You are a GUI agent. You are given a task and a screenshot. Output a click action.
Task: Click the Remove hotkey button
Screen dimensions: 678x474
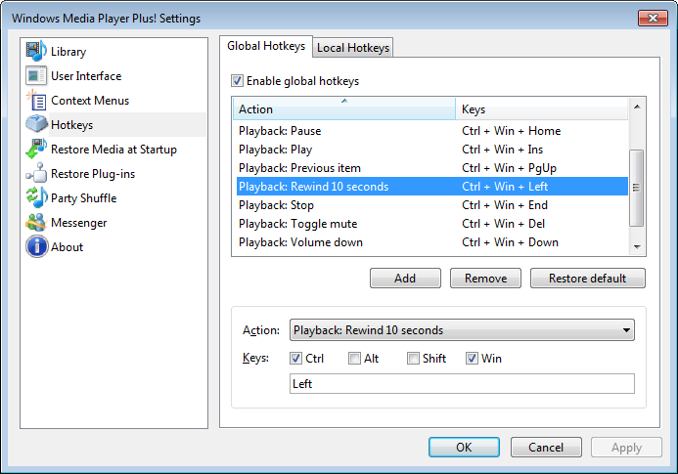(x=485, y=279)
